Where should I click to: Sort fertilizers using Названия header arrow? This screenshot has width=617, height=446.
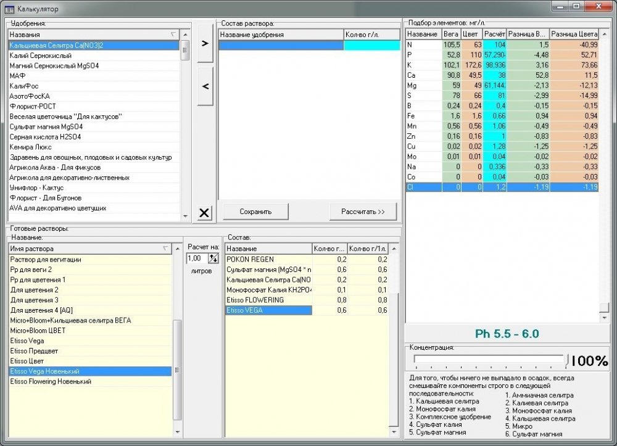tap(173, 35)
